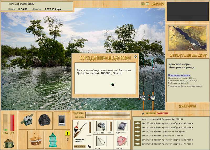Click the fish fillet bait slot
Viewport: 210px width, 150px height.
coord(122,141)
